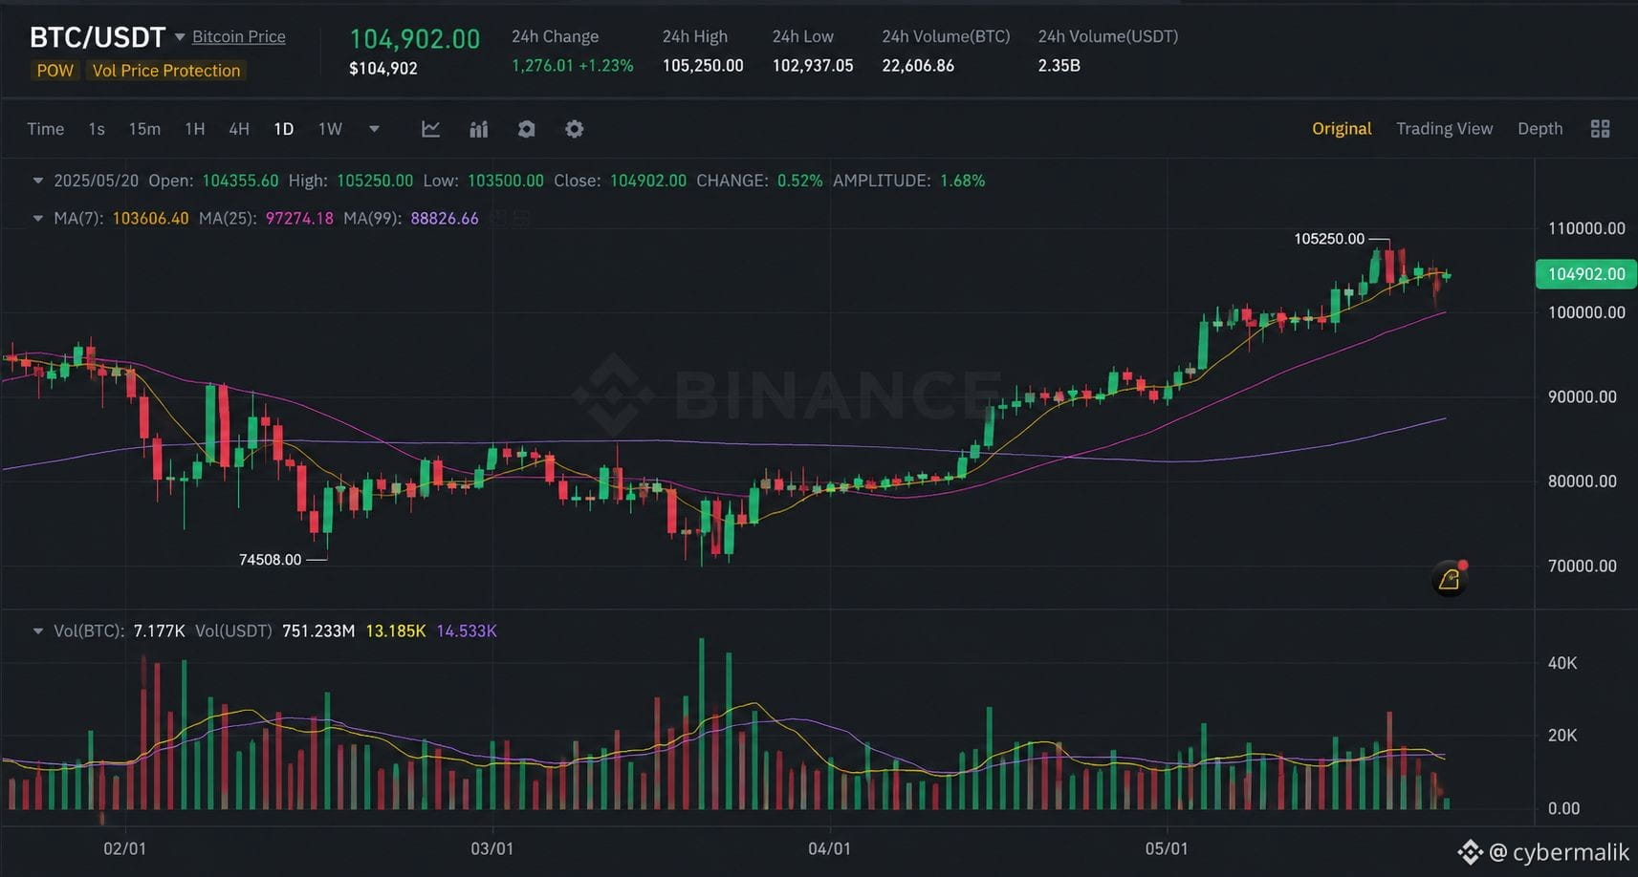Click the 2025/05/20 candle date
This screenshot has width=1638, height=877.
[96, 181]
